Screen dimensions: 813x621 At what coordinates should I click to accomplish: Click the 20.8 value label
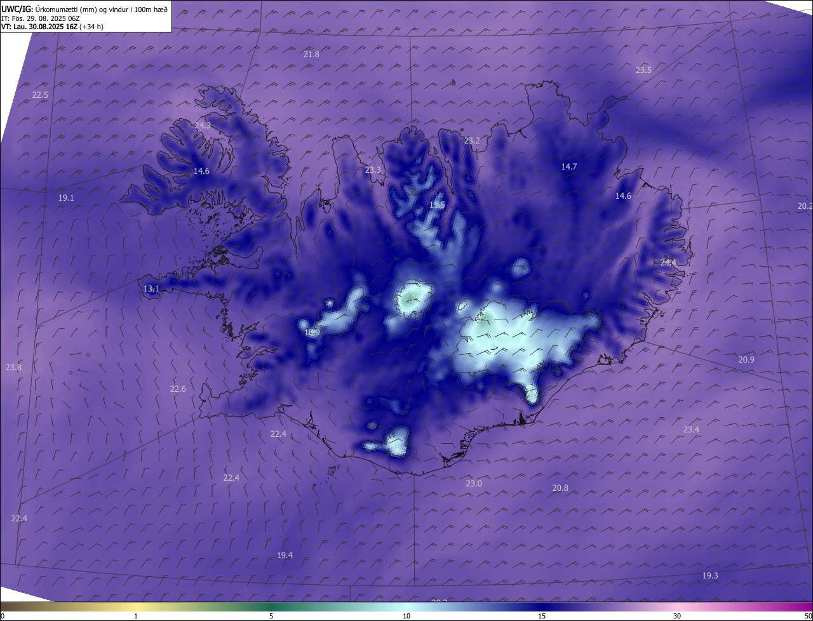560,488
